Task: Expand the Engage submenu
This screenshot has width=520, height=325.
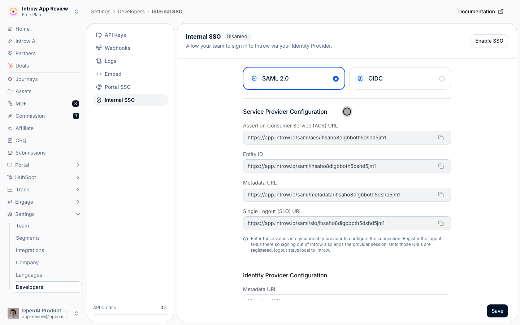Action: click(78, 202)
